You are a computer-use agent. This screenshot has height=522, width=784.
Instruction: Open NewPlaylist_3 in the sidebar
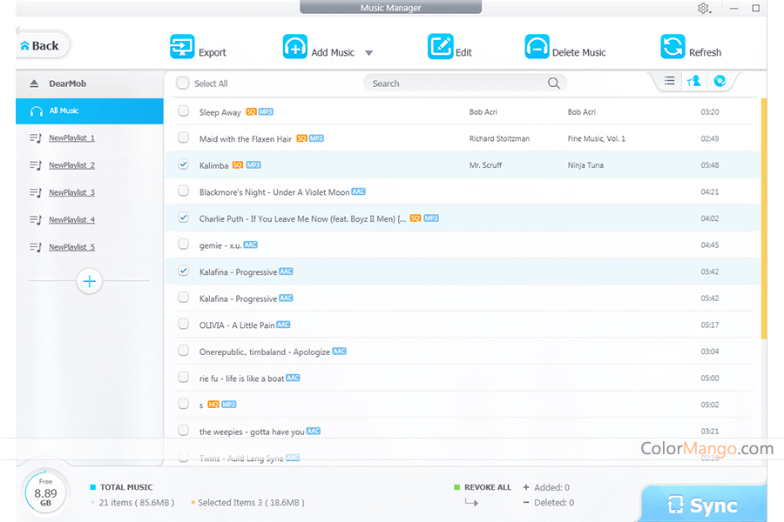71,192
